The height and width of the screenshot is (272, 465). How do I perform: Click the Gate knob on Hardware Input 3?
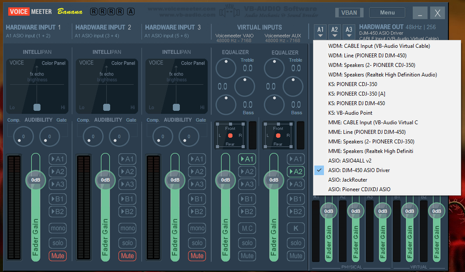(x=189, y=136)
